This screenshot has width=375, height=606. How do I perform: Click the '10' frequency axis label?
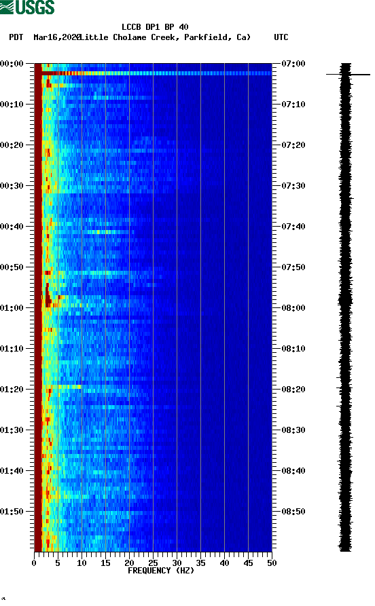coord(82,563)
